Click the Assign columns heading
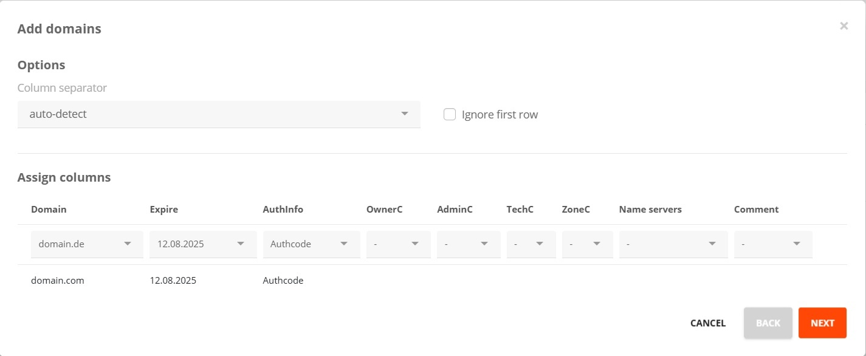 [64, 177]
